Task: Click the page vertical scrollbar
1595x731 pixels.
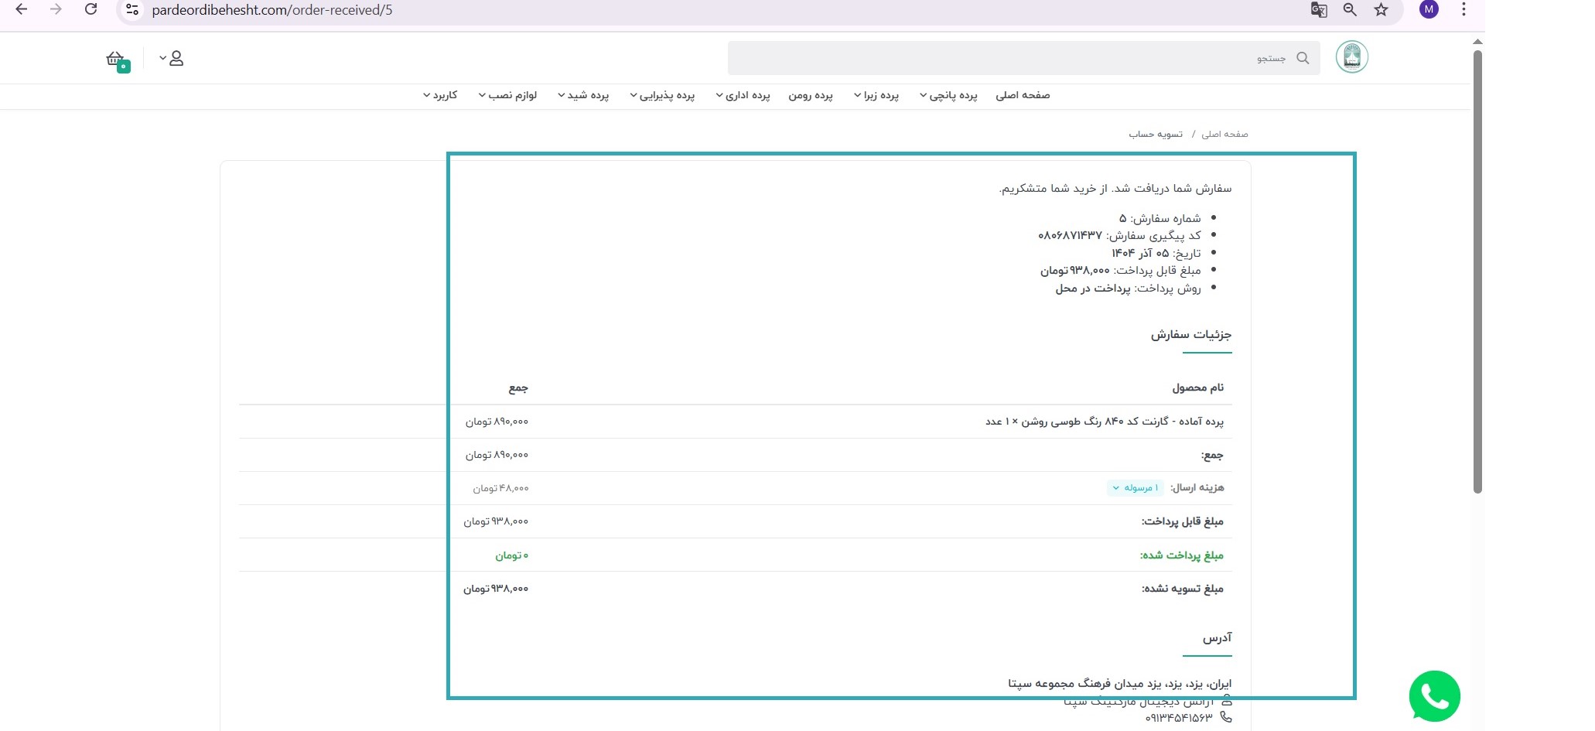Action: [x=1477, y=271]
